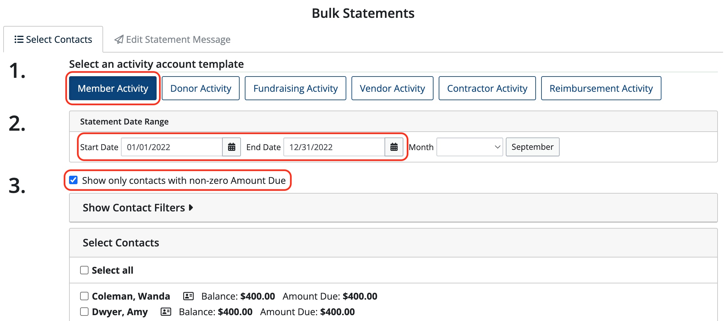This screenshot has width=725, height=321.
Task: Click the Bulk Statements page title
Action: pyautogui.click(x=363, y=13)
